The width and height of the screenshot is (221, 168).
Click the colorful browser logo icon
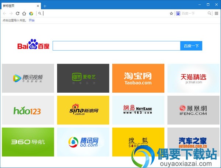[x=31, y=14]
